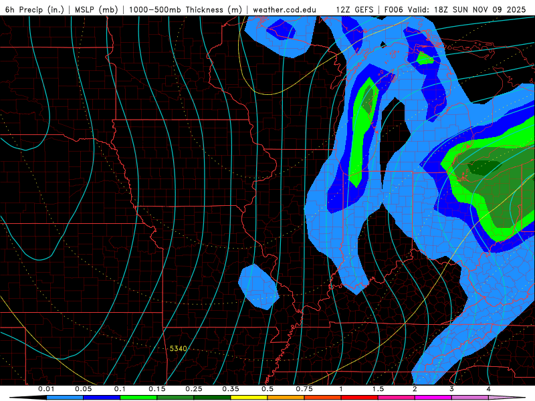
Task: Click the "0.25" legend value
Action: tap(194, 389)
